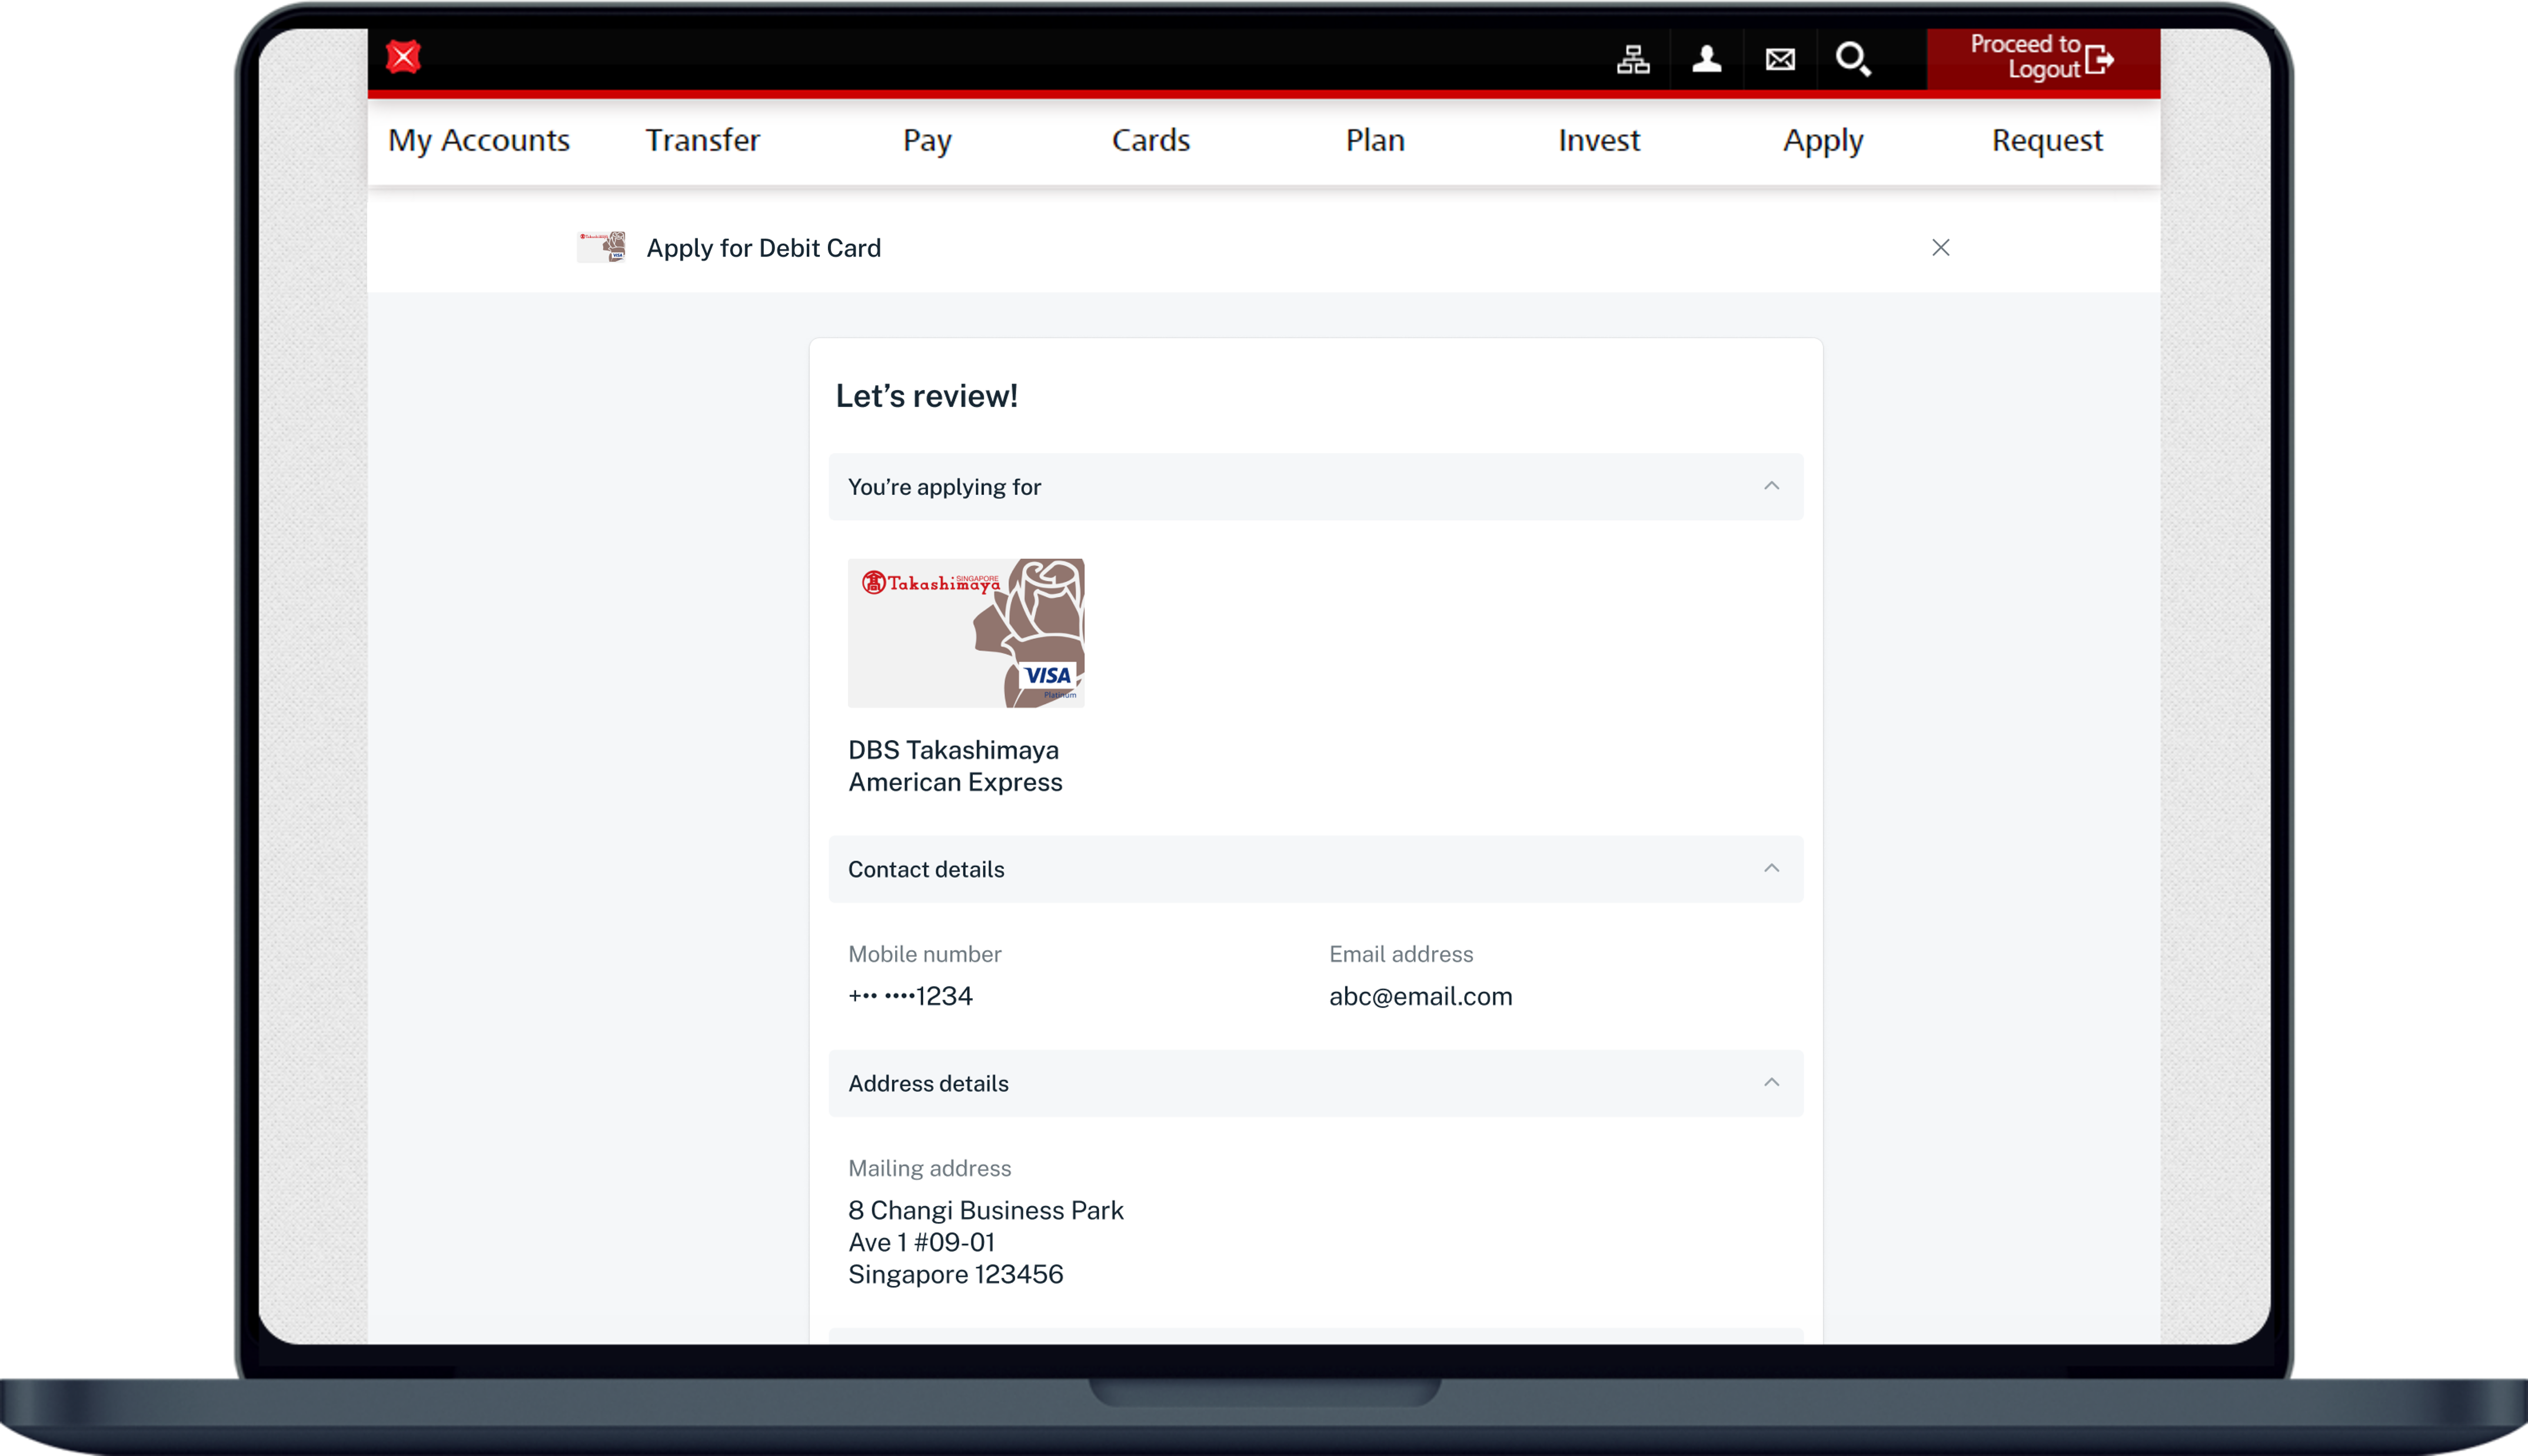This screenshot has height=1456, width=2528.
Task: Click the small card icon beside Apply for Debit Card
Action: 602,247
